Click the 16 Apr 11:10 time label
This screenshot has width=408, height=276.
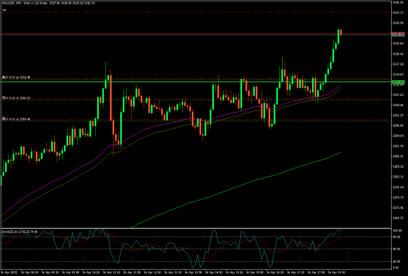tap(112, 272)
